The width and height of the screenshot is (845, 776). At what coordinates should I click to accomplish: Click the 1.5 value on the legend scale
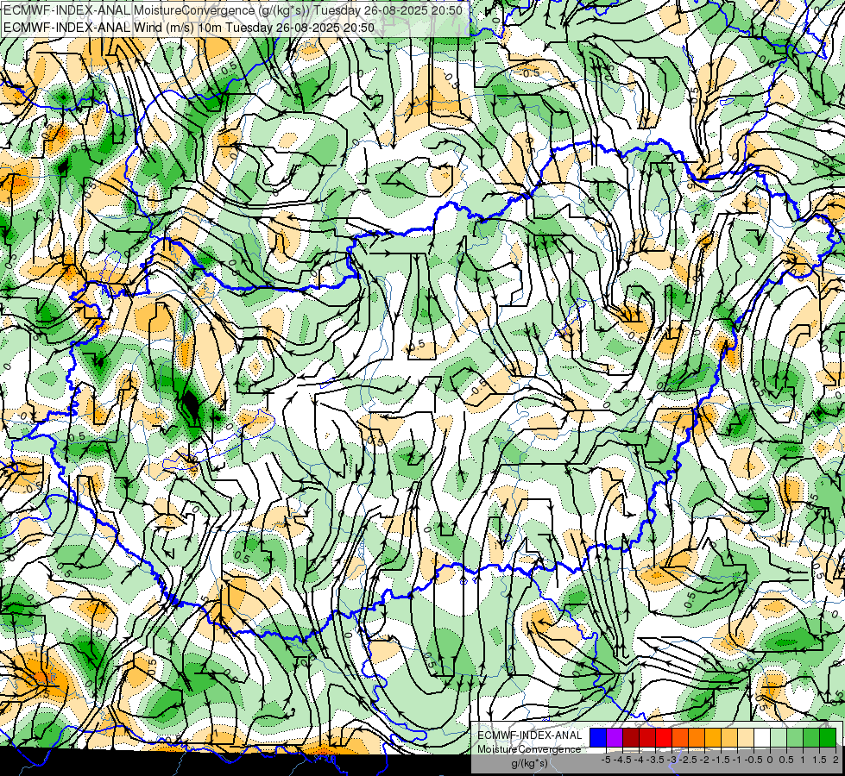(x=820, y=760)
